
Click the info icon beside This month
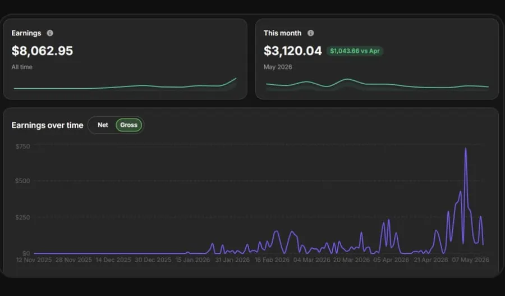pyautogui.click(x=310, y=33)
